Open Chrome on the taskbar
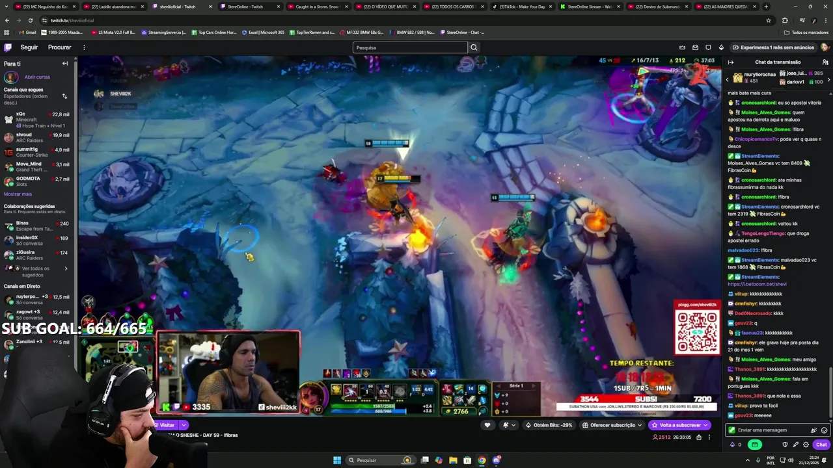Image resolution: width=833 pixels, height=468 pixels. tap(482, 460)
